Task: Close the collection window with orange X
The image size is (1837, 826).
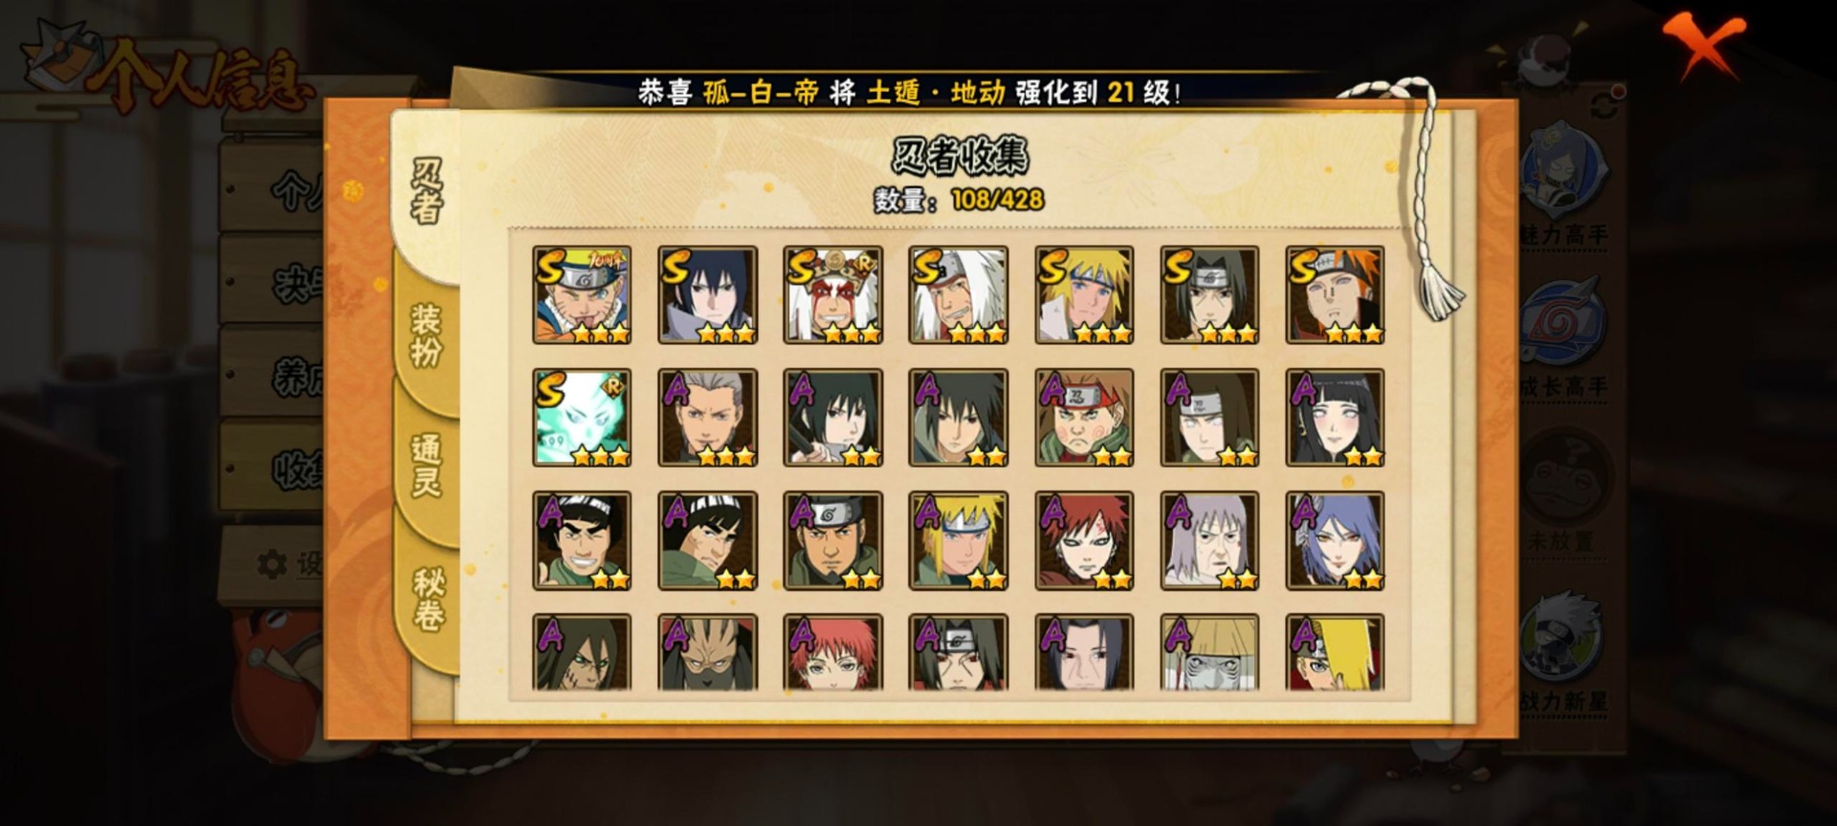Action: [1705, 44]
